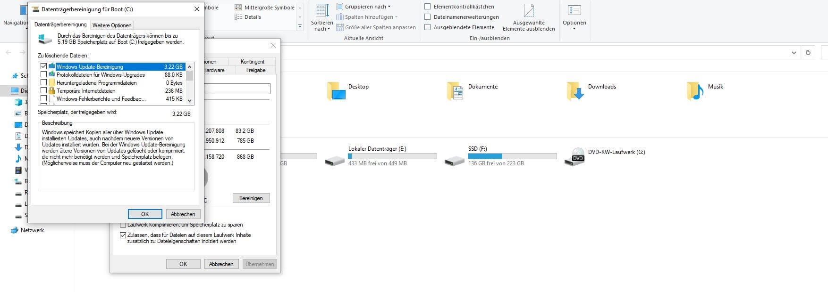Click Abbrechen in the disk cleanup dialog
The image size is (828, 292).
click(x=183, y=214)
